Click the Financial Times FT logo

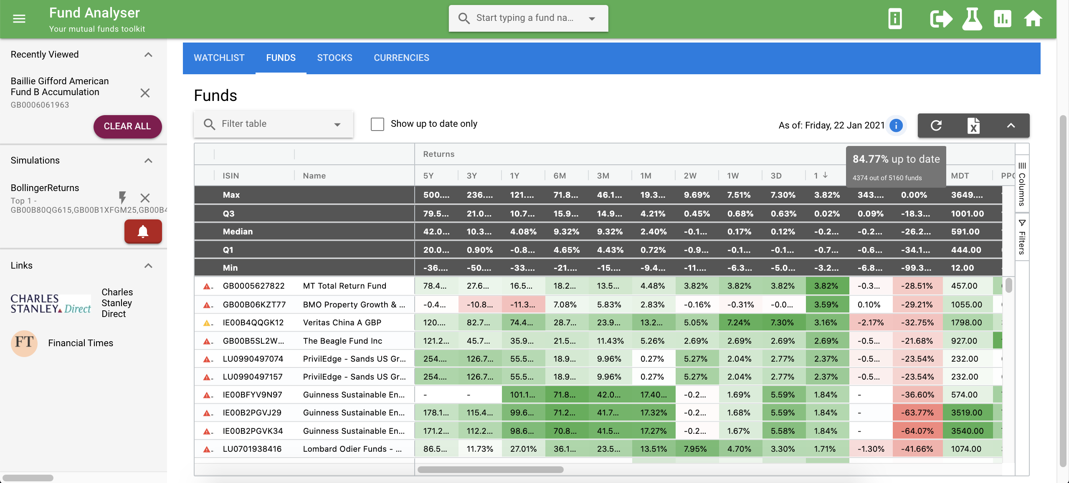click(24, 343)
